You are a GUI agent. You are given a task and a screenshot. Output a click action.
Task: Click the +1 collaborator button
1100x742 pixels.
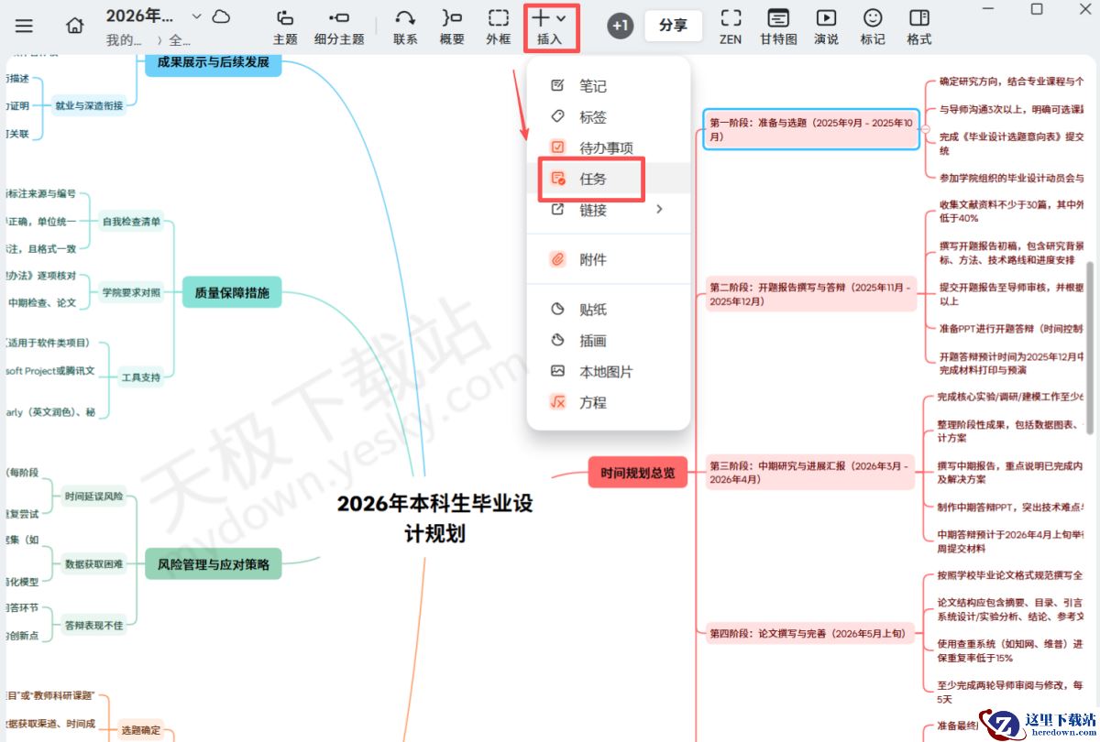point(620,27)
